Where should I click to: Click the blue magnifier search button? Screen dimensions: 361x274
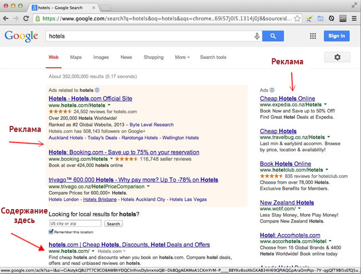(273, 36)
